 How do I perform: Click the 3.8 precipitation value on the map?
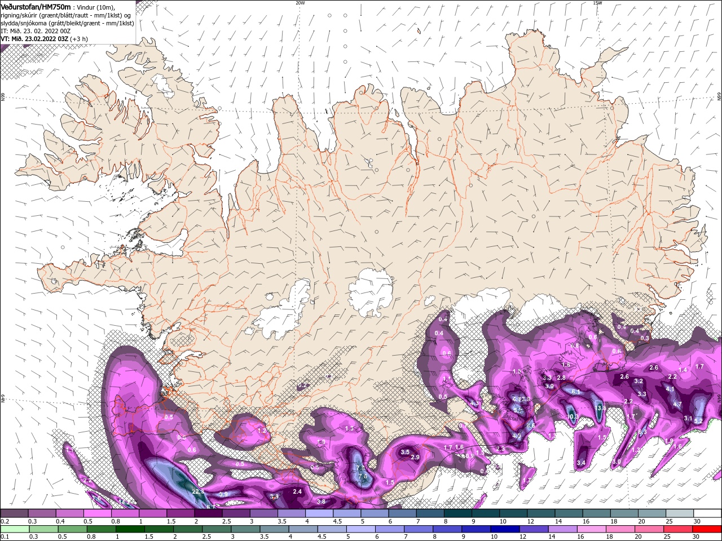pyautogui.click(x=321, y=502)
